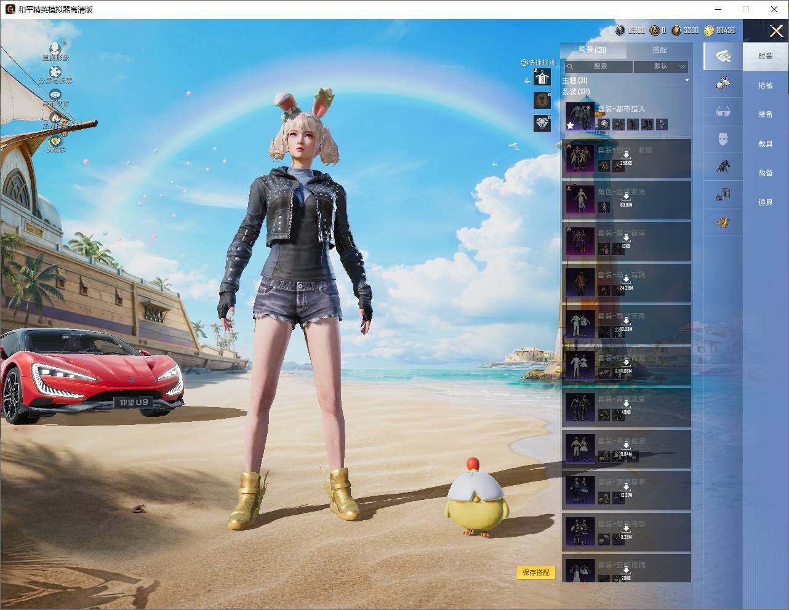Click the gold coin balance 3300
This screenshot has width=789, height=610.
[684, 30]
